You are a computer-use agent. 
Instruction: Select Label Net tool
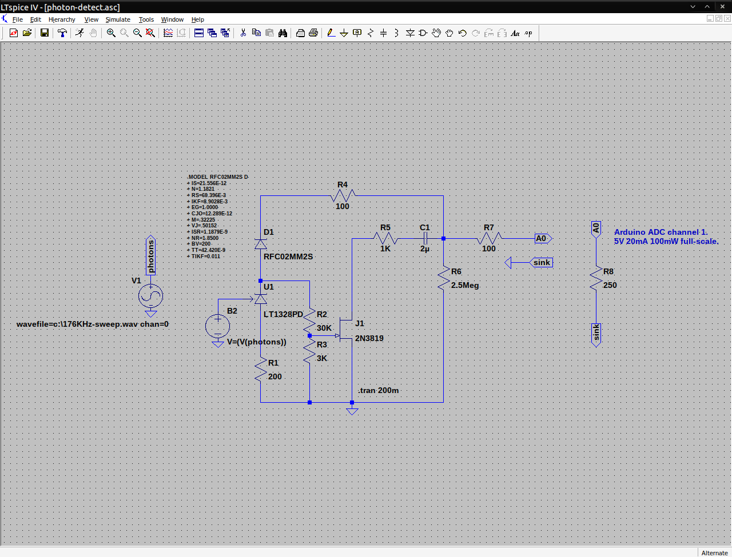coord(357,33)
